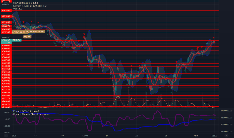Click the 2:00 time axis label
Screen dimensions: 234x138
(14, 135)
